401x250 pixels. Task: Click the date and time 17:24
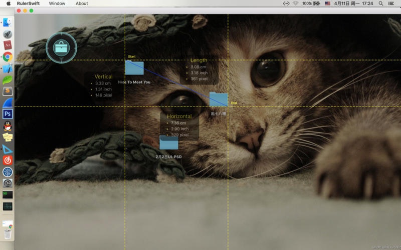point(353,3)
